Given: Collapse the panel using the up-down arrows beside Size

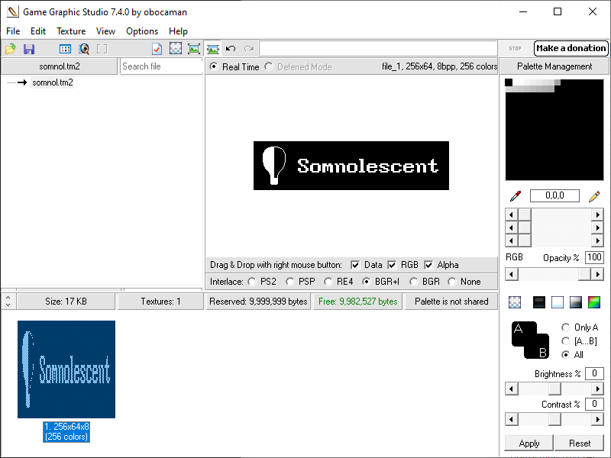Looking at the screenshot, I should pyautogui.click(x=8, y=302).
